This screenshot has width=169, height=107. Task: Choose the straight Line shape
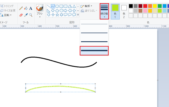point(49,6)
